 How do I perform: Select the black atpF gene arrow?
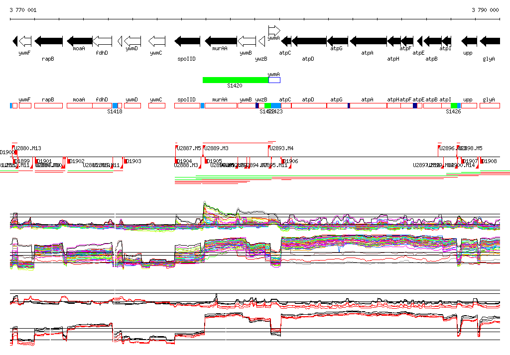click(407, 41)
